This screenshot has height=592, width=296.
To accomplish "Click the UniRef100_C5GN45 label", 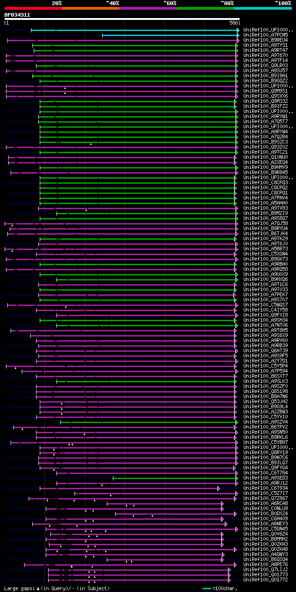I will 265,529.
